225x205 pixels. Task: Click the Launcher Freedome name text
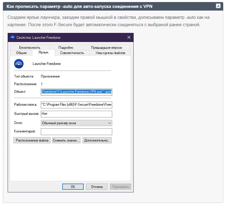pyautogui.click(x=47, y=64)
